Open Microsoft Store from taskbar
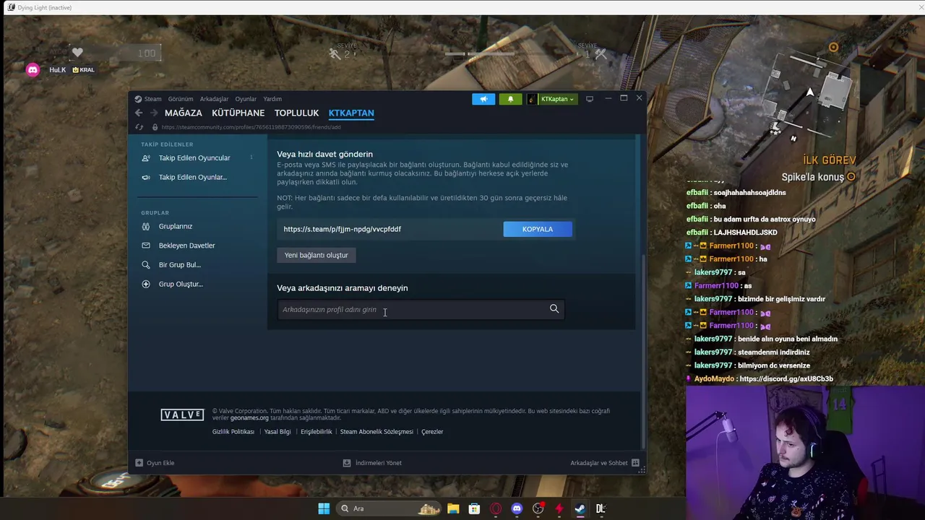Image resolution: width=925 pixels, height=520 pixels. 474,508
